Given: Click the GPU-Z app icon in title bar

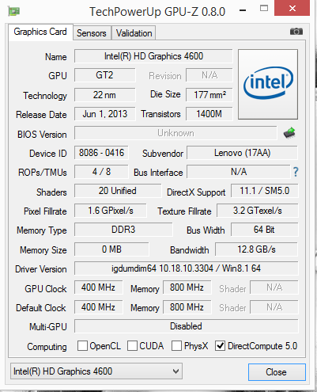Looking at the screenshot, I should click(x=14, y=11).
